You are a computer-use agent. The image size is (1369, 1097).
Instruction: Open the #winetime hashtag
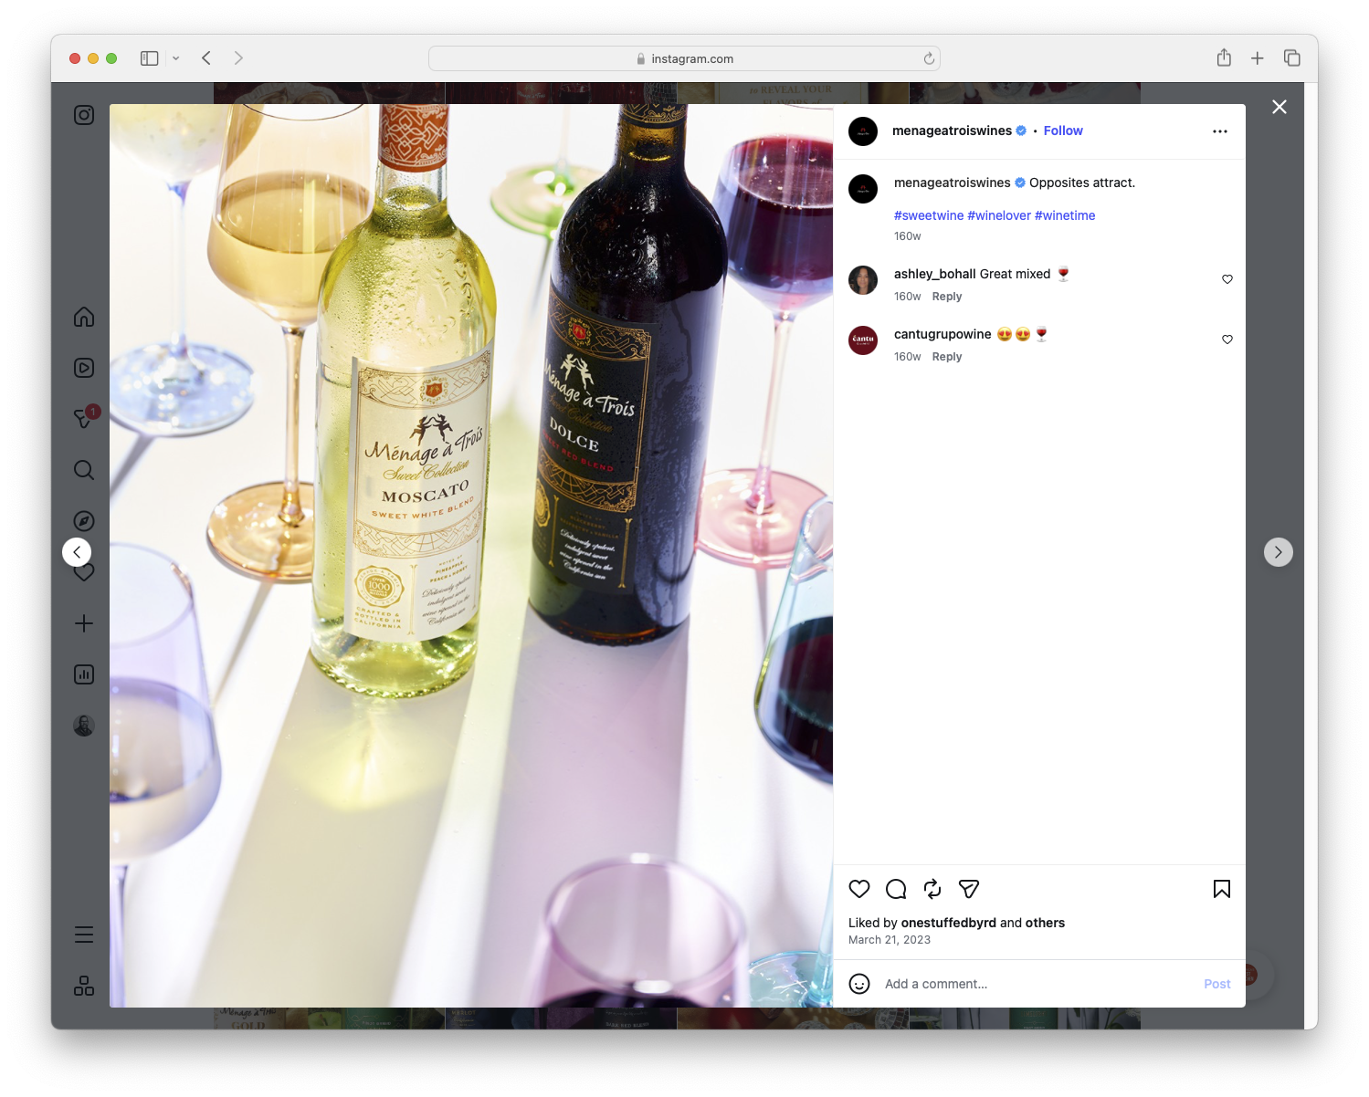(1065, 215)
